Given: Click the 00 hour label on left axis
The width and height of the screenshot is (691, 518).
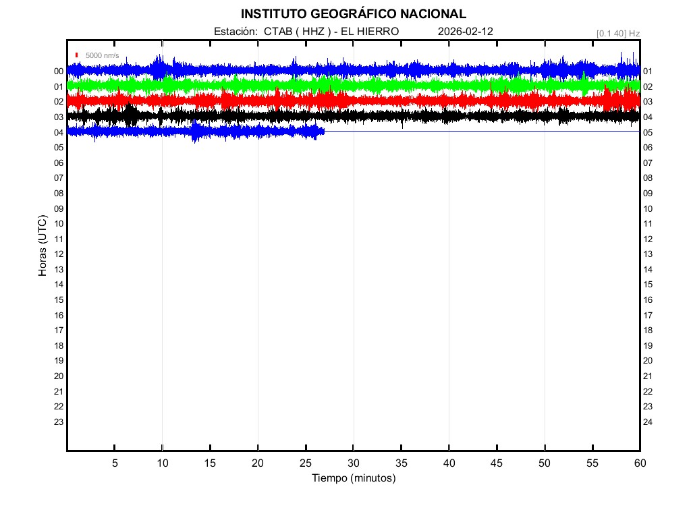Looking at the screenshot, I should [x=59, y=71].
